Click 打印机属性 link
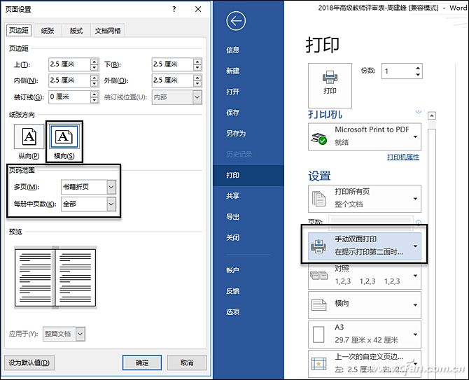469x380 pixels. click(403, 157)
